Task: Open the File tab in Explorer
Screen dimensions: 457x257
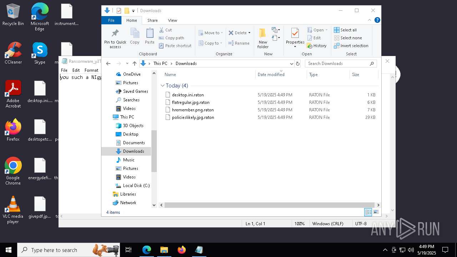Action: tap(111, 20)
